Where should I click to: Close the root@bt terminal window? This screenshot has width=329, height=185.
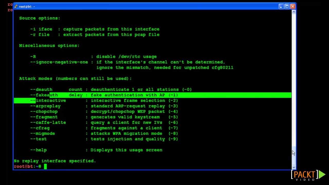[x=293, y=6]
